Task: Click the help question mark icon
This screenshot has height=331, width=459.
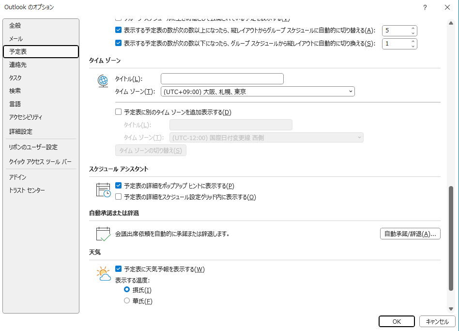Action: point(425,7)
